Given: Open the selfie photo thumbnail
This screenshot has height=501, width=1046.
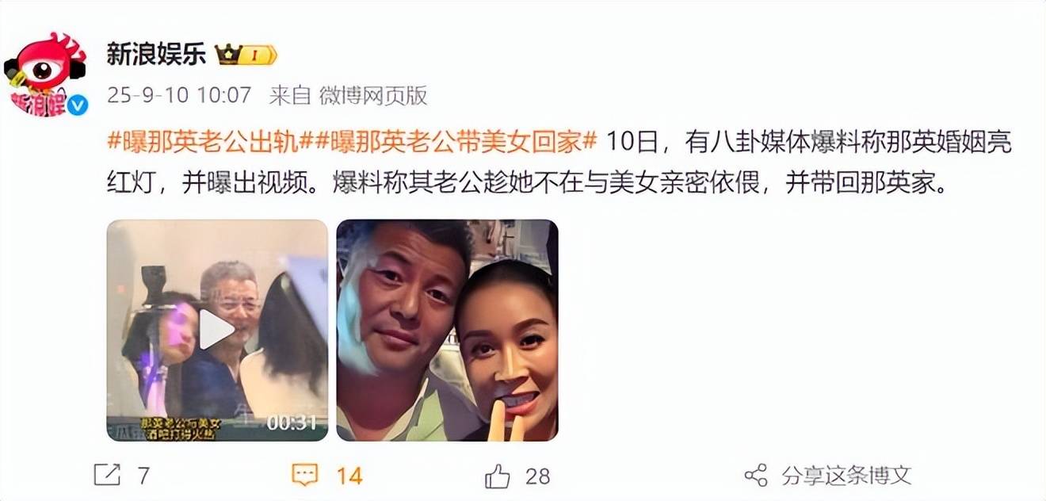Looking at the screenshot, I should pos(448,330).
